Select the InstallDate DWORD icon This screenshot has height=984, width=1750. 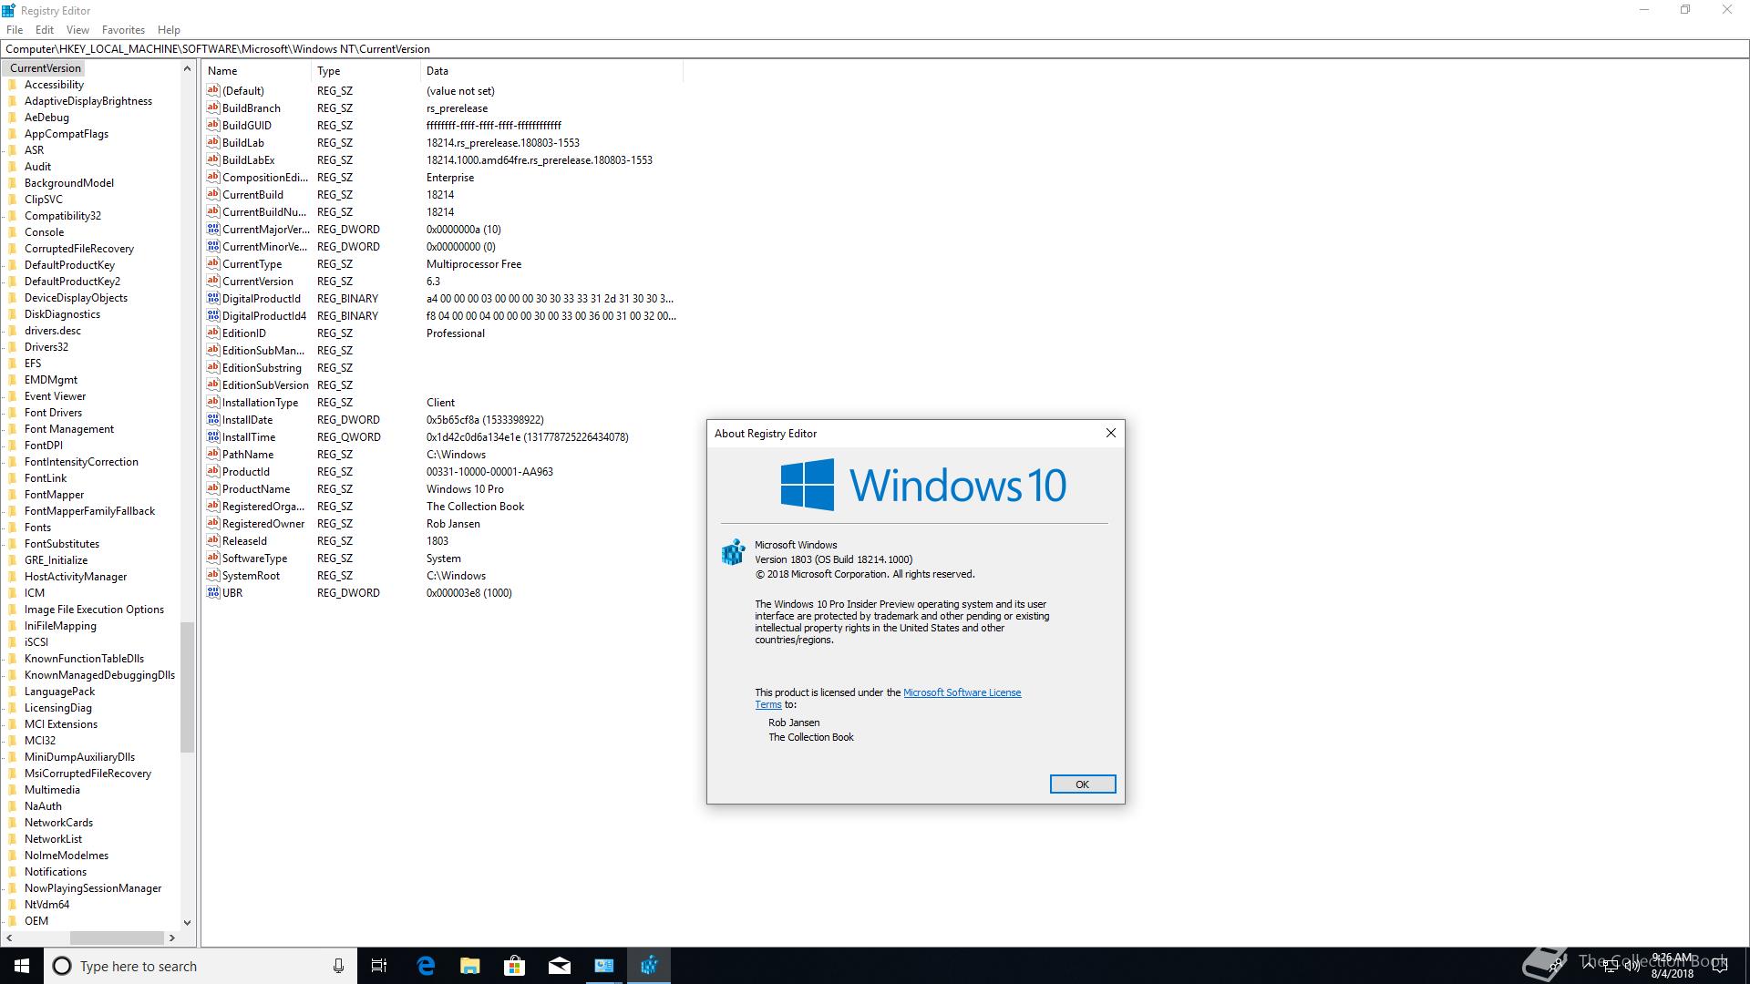coord(213,419)
